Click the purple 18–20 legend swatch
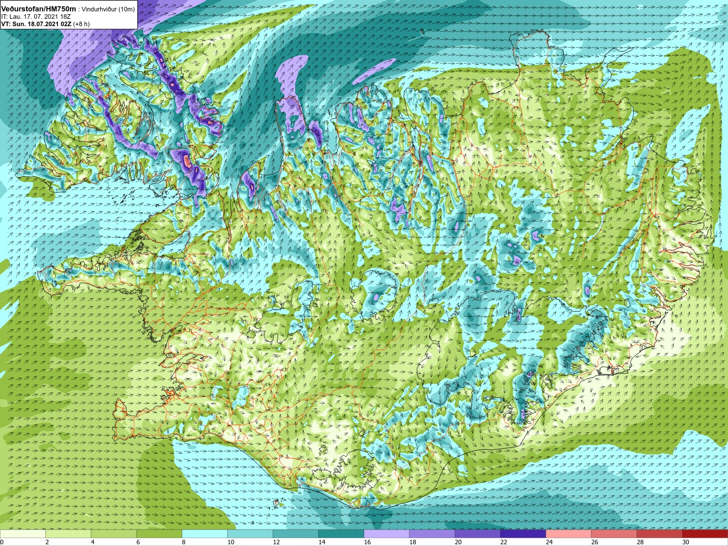Image resolution: width=728 pixels, height=546 pixels. point(432,534)
